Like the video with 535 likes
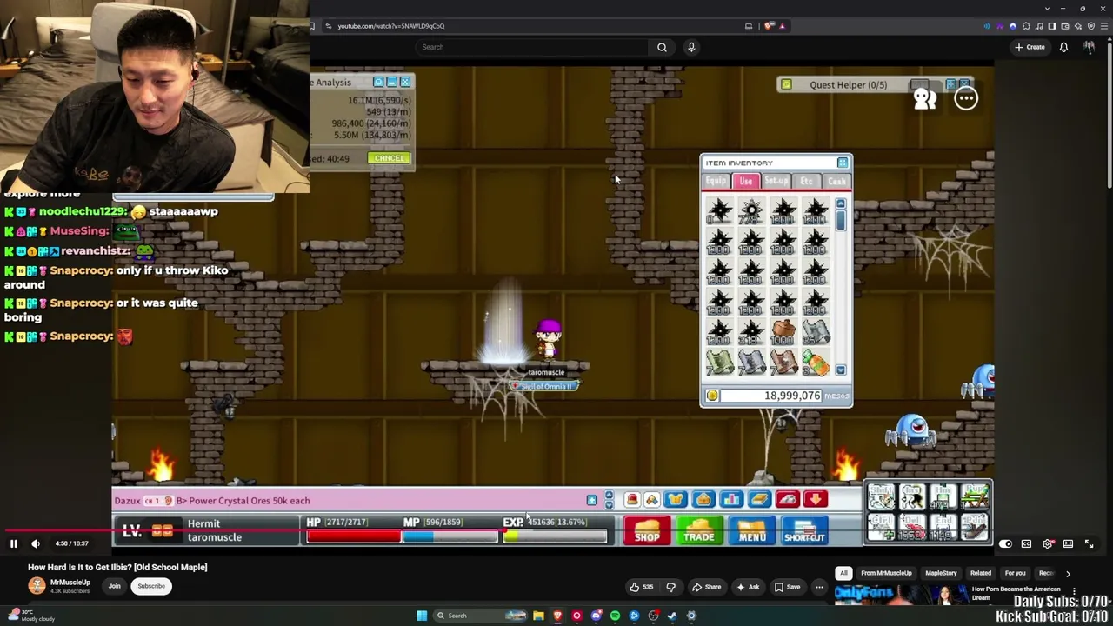Image resolution: width=1113 pixels, height=626 pixels. (643, 587)
